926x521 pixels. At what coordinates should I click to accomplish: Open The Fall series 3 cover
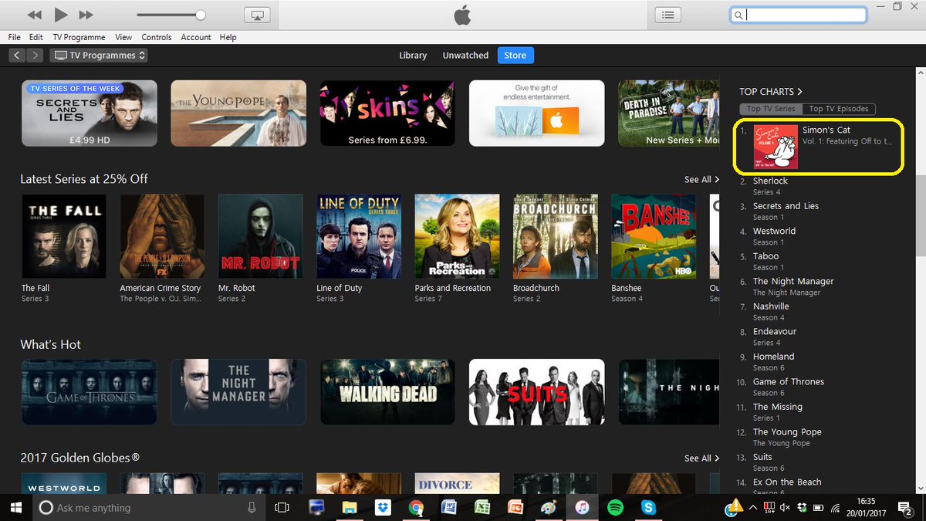(x=64, y=236)
